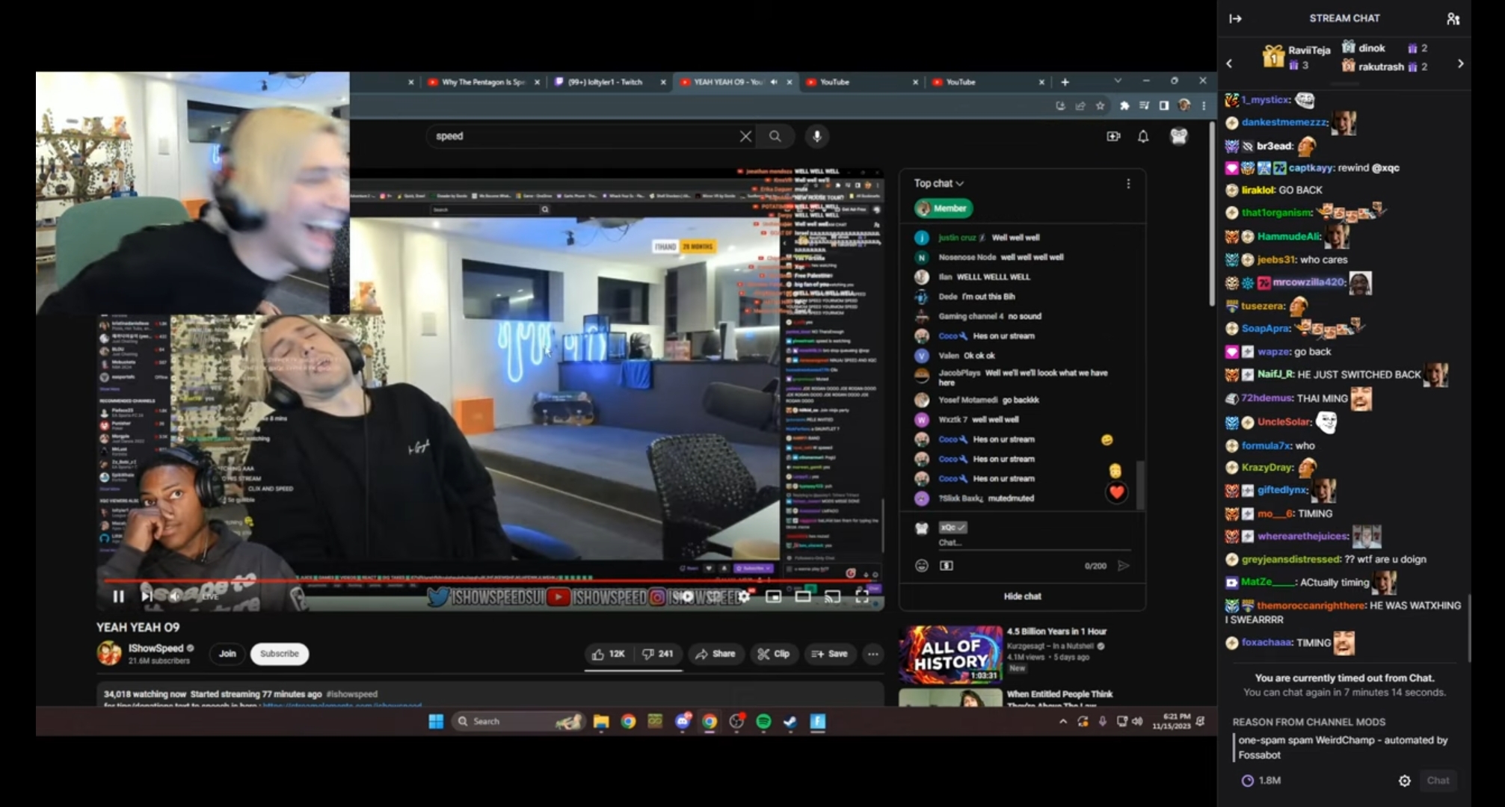Viewport: 1505px width, 807px height.
Task: Dislike the video showing 241
Action: [x=657, y=654]
